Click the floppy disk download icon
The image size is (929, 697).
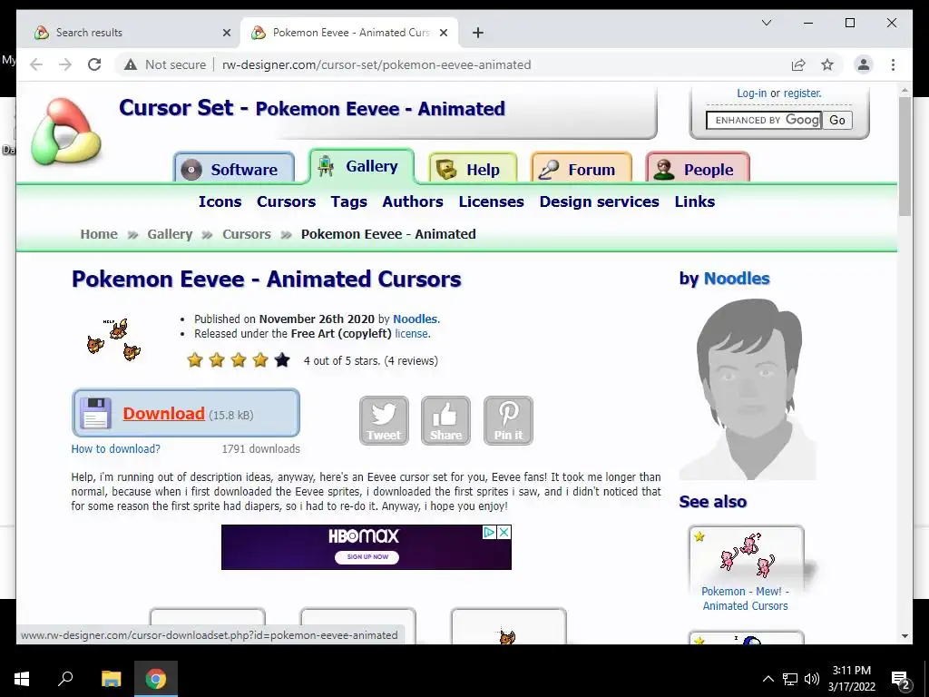point(95,413)
